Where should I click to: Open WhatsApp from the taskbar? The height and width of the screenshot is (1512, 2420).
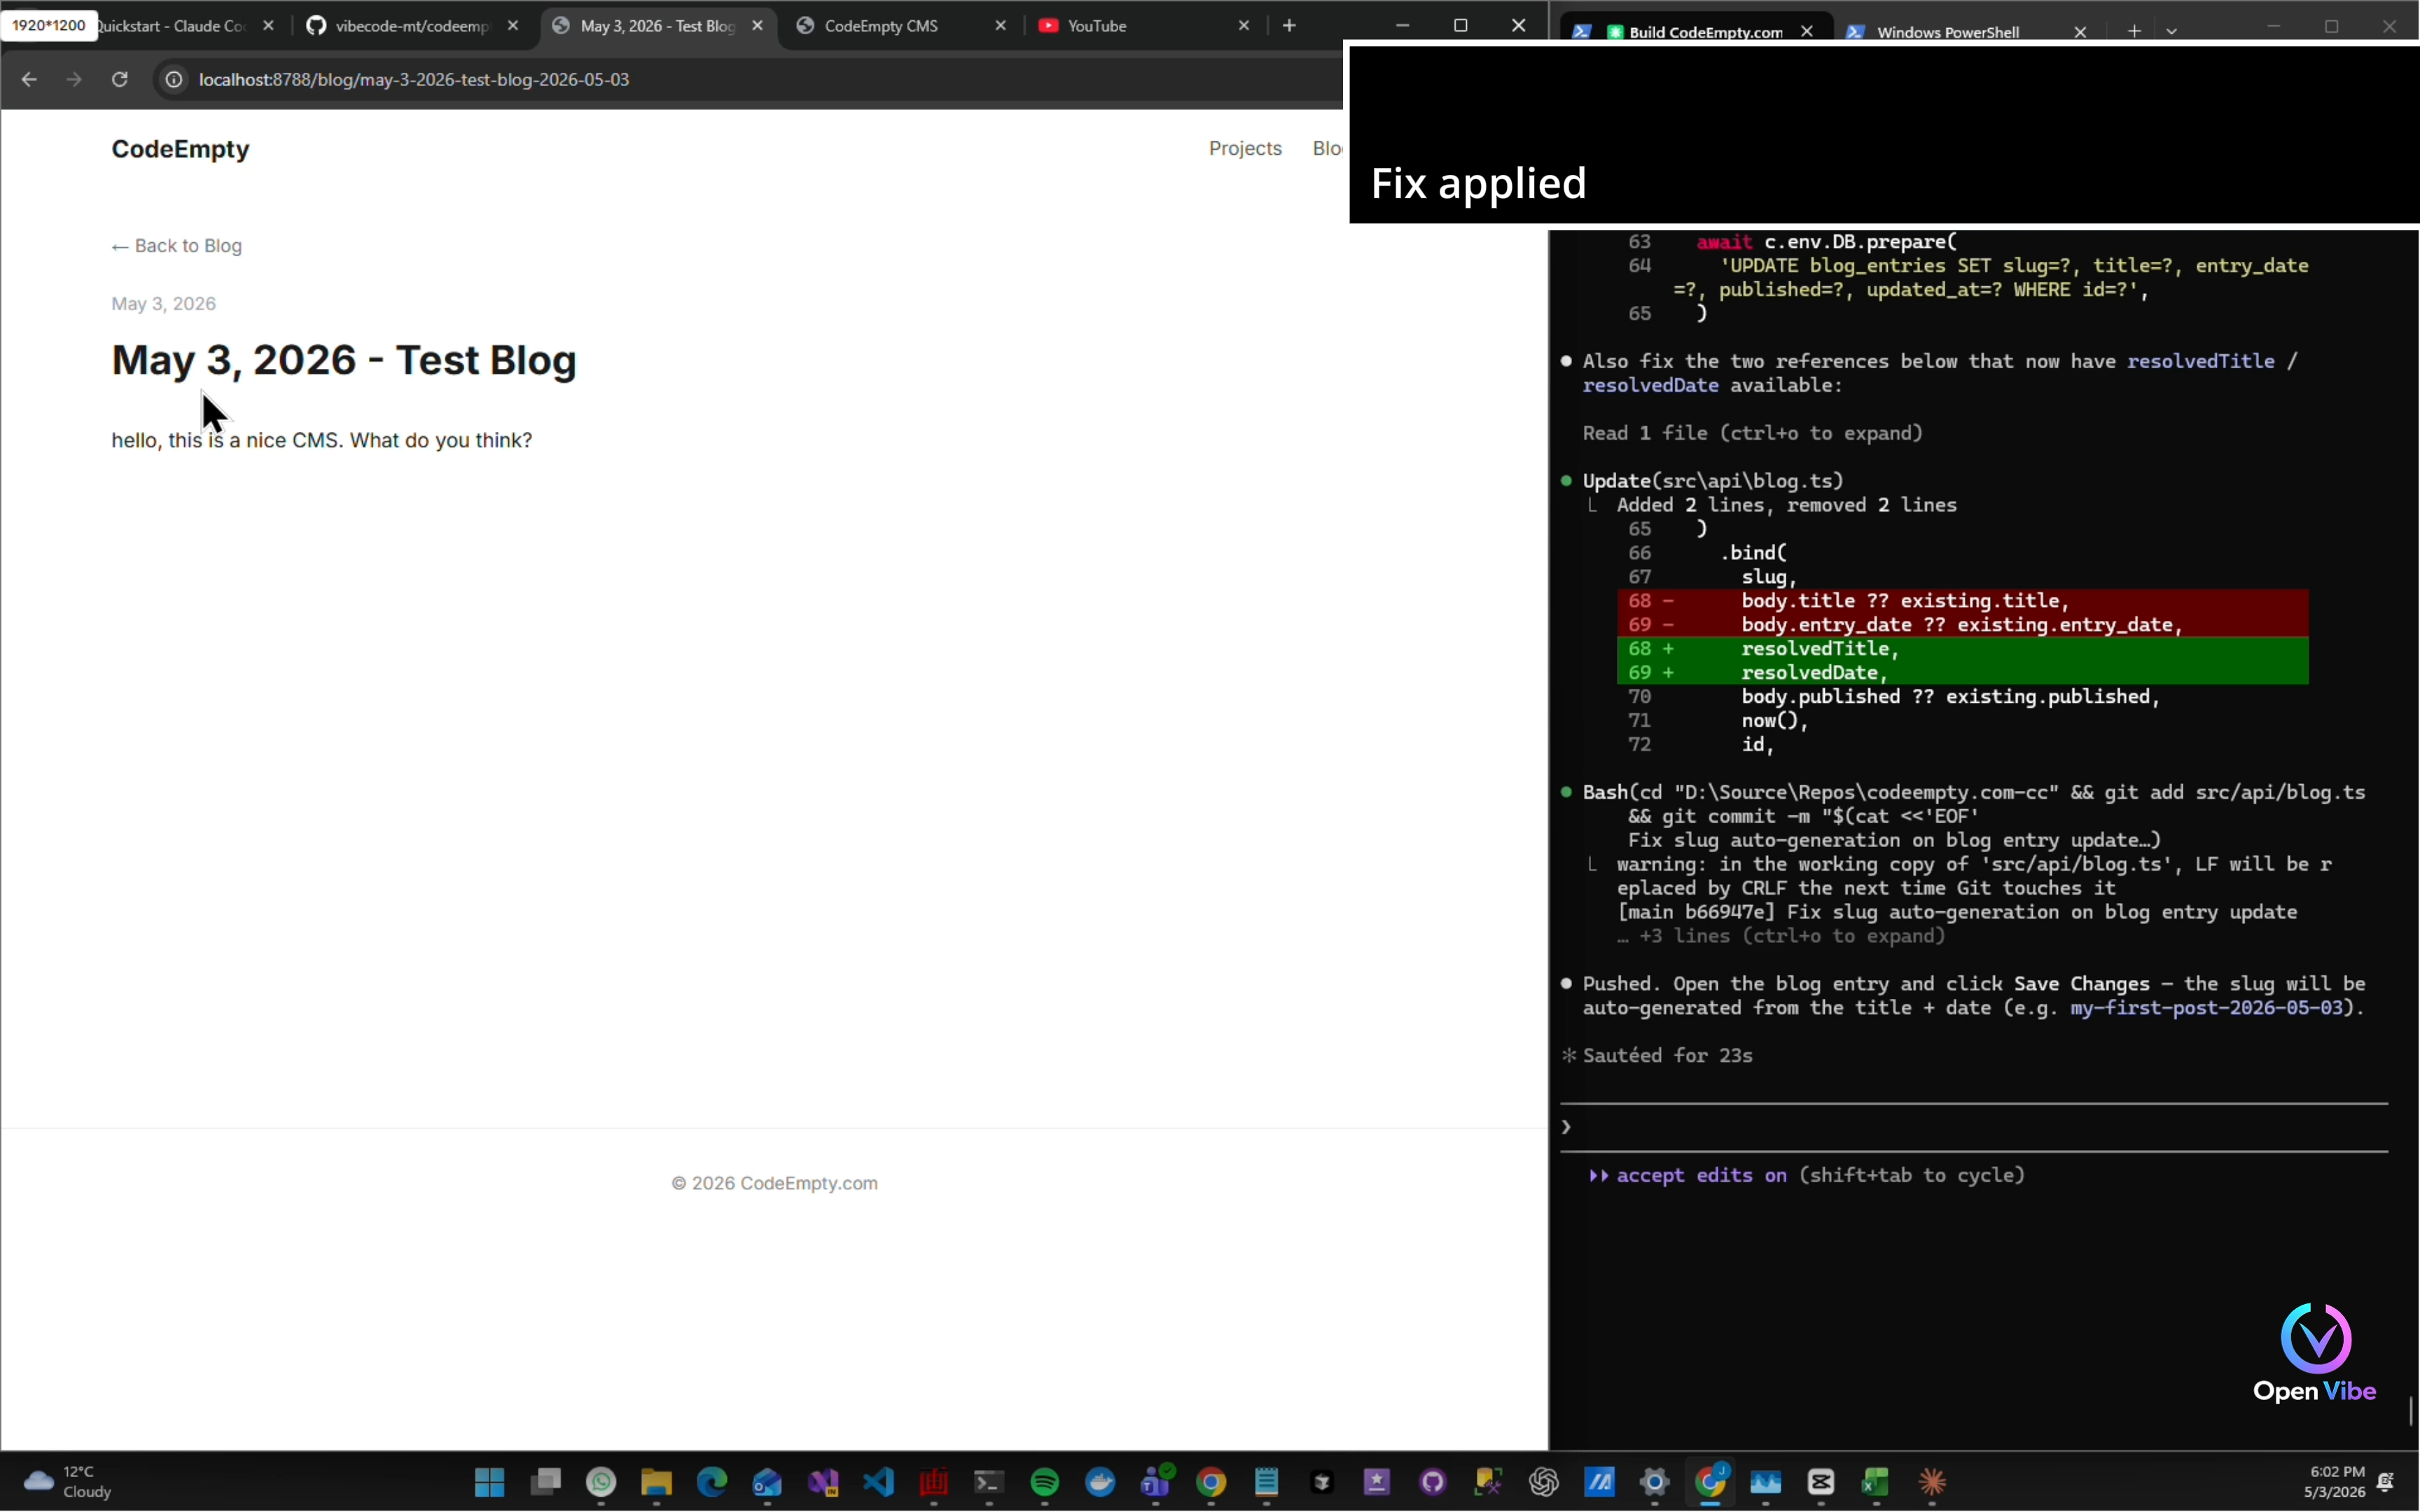[x=601, y=1481]
